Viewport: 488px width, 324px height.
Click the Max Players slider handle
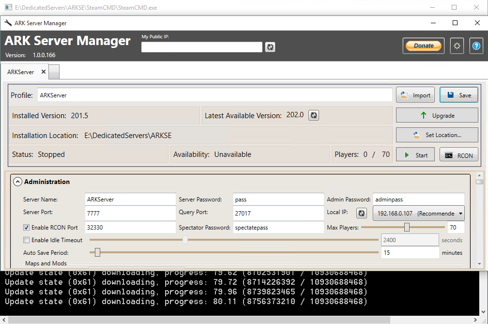[x=407, y=227]
